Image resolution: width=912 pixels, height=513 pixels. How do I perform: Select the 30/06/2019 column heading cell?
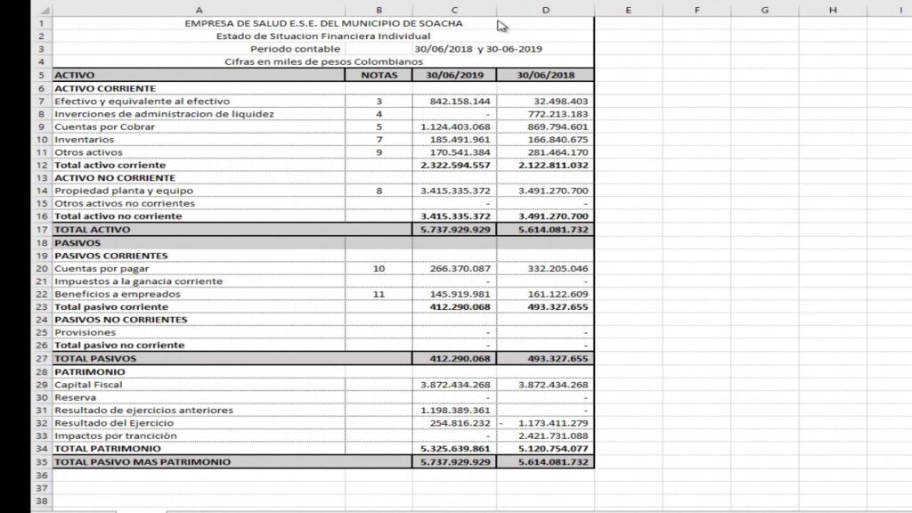tap(456, 75)
